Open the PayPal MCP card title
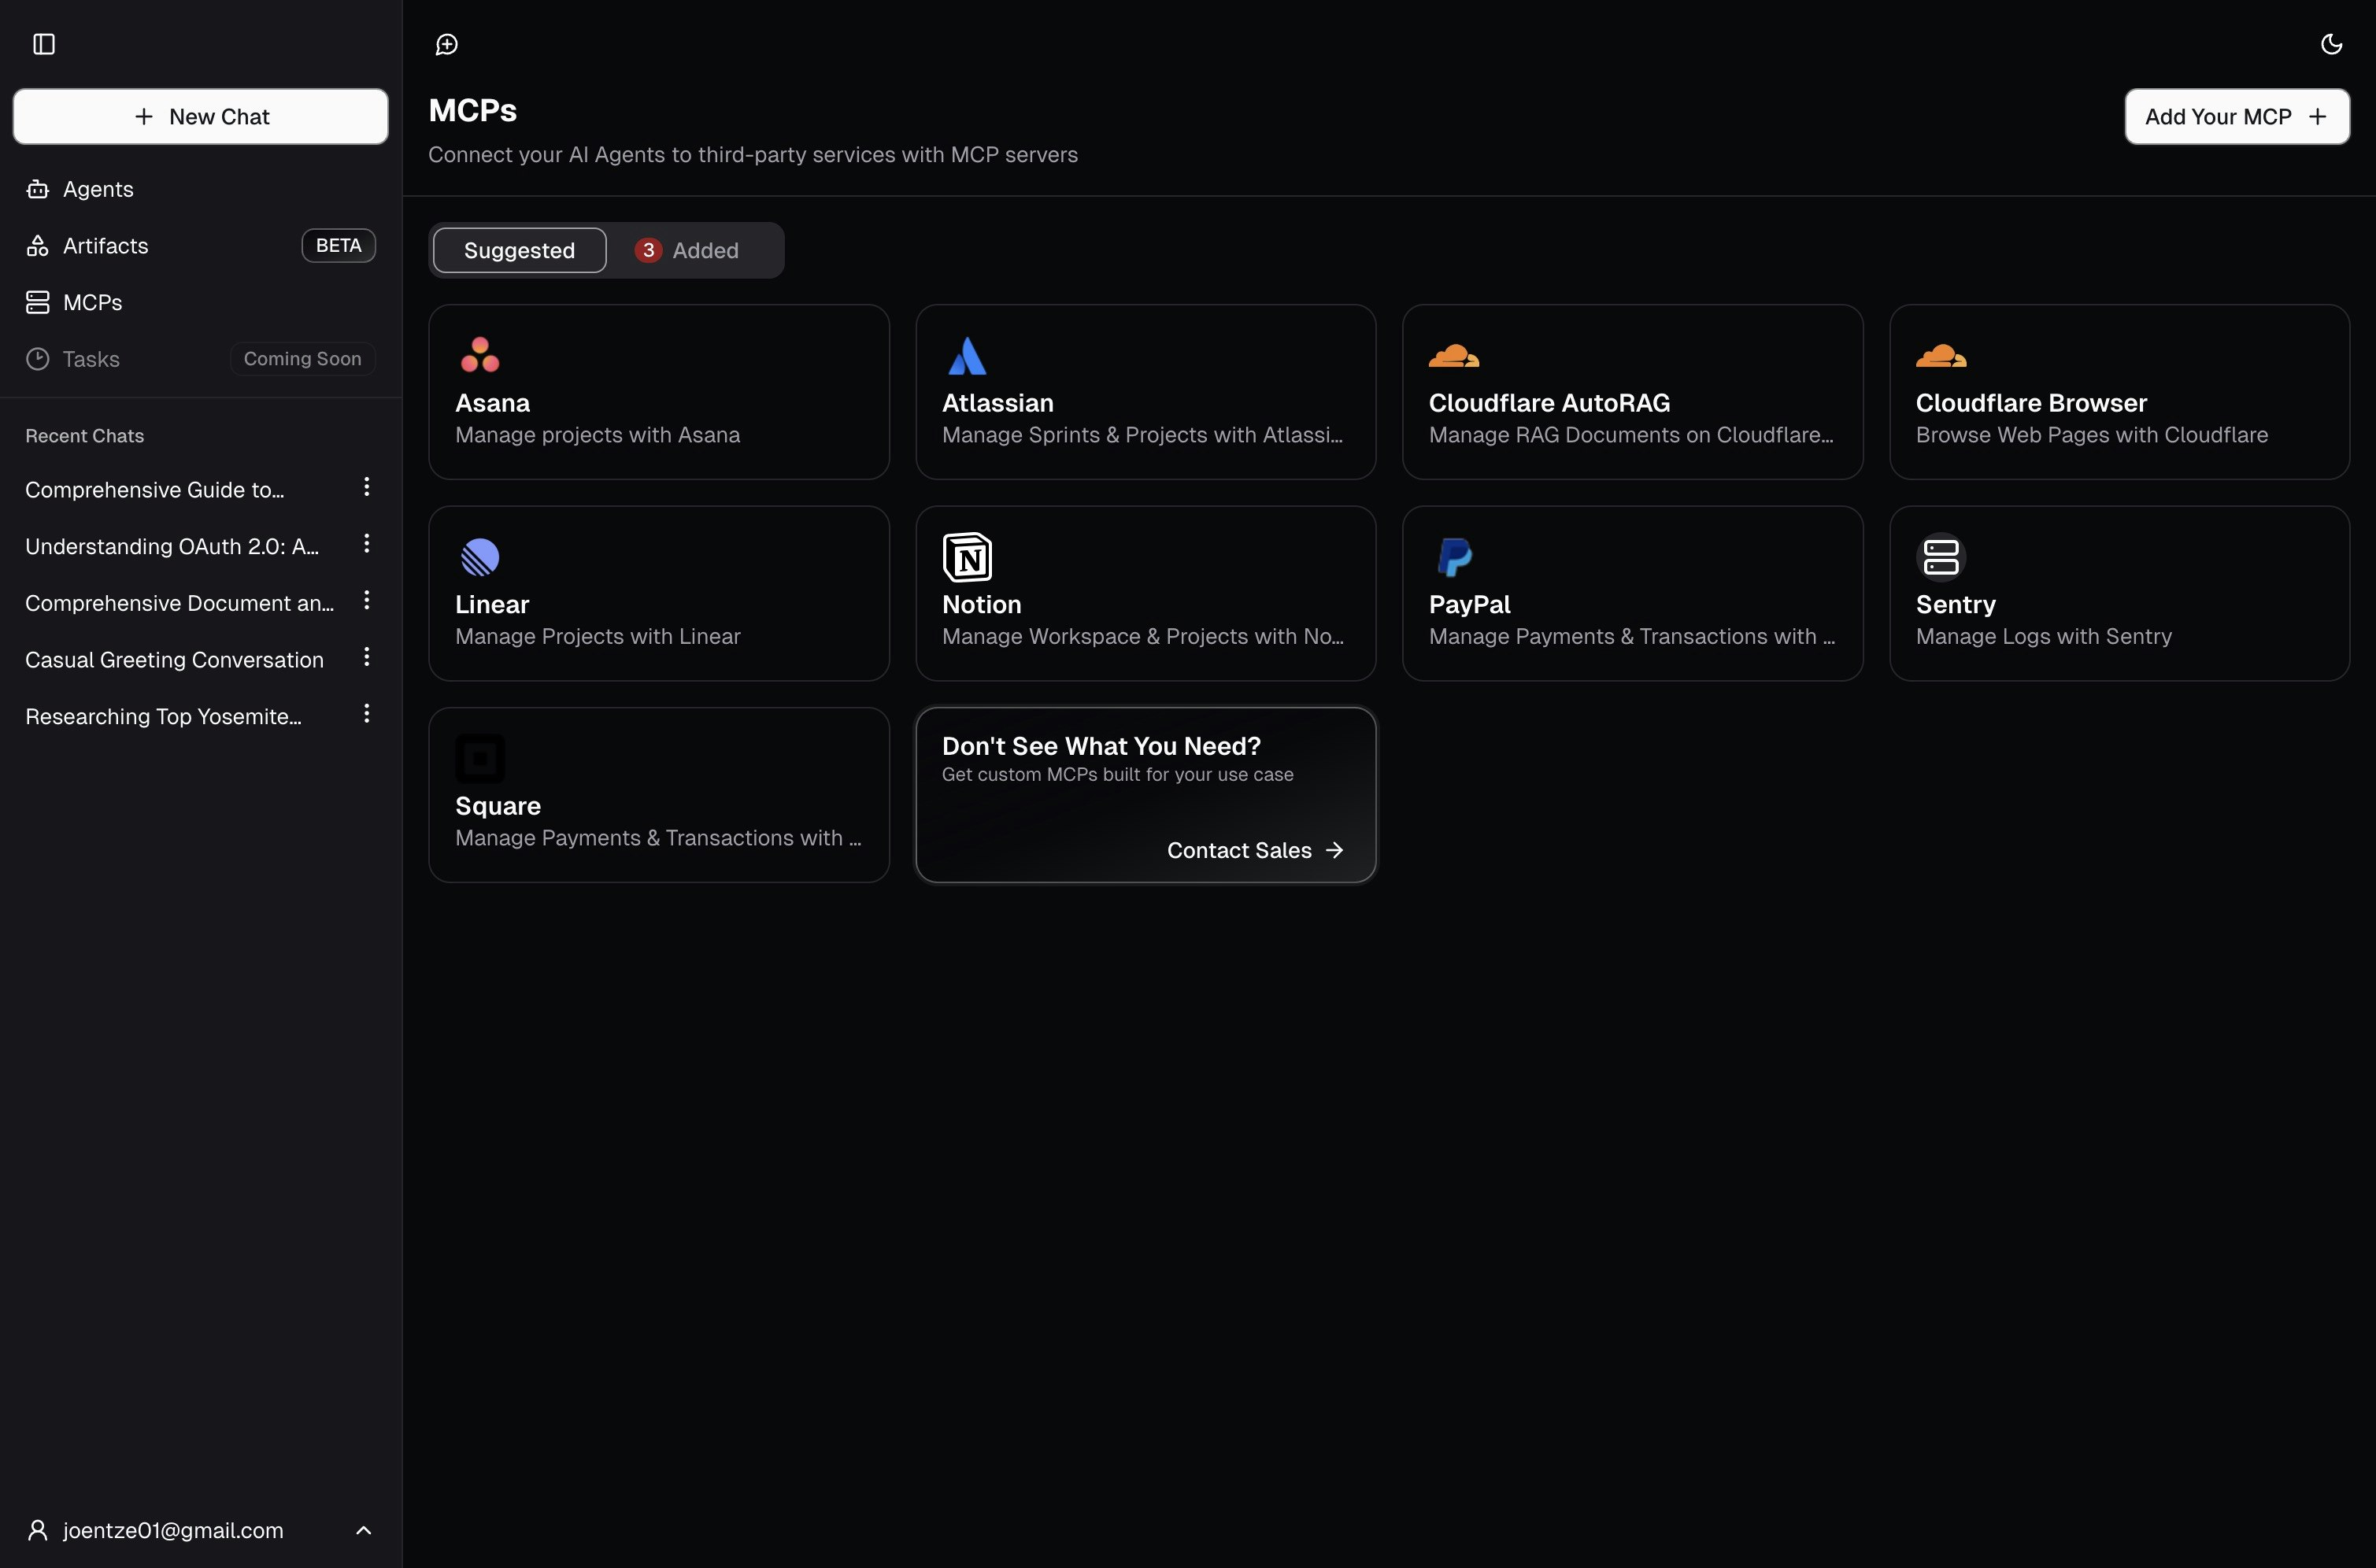This screenshot has height=1568, width=2376. point(1469,605)
